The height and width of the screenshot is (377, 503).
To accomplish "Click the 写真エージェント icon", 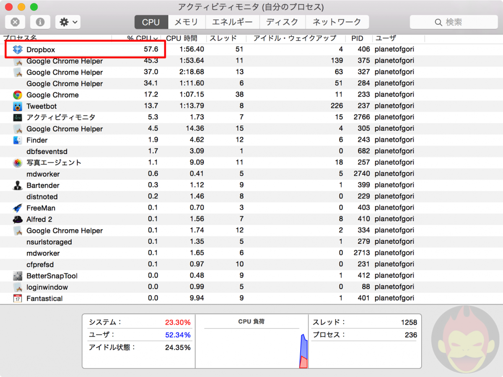I will tap(17, 163).
